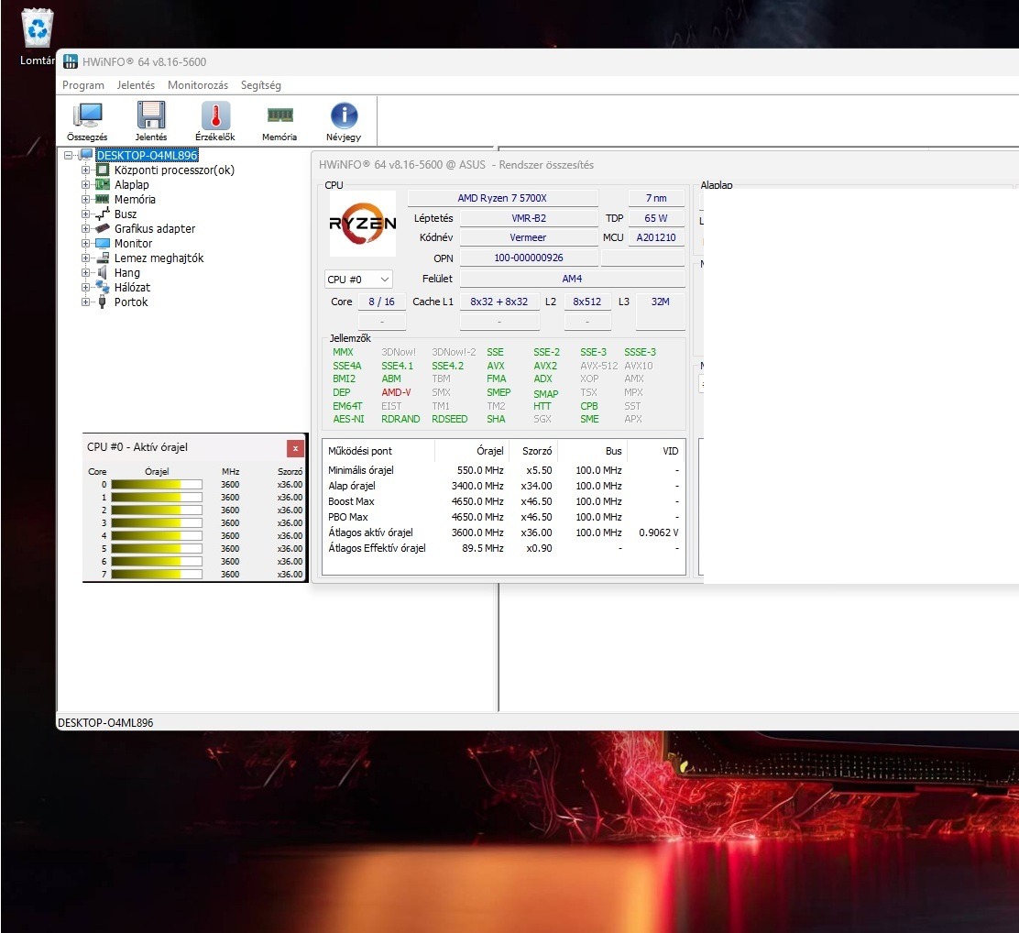Select the DESKTOP-O4ML896 tree label
1019x933 pixels.
coord(147,156)
